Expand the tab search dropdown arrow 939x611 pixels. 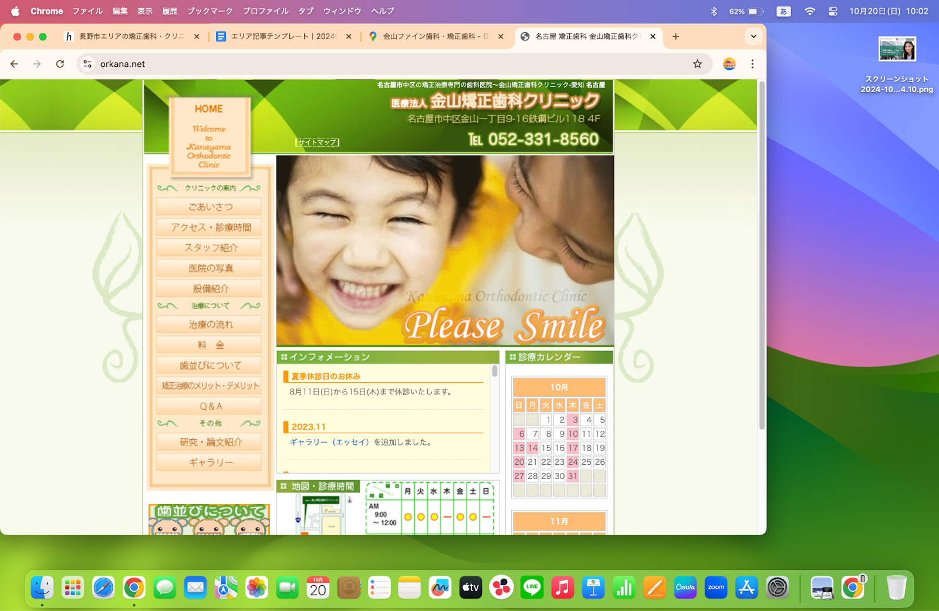[754, 36]
